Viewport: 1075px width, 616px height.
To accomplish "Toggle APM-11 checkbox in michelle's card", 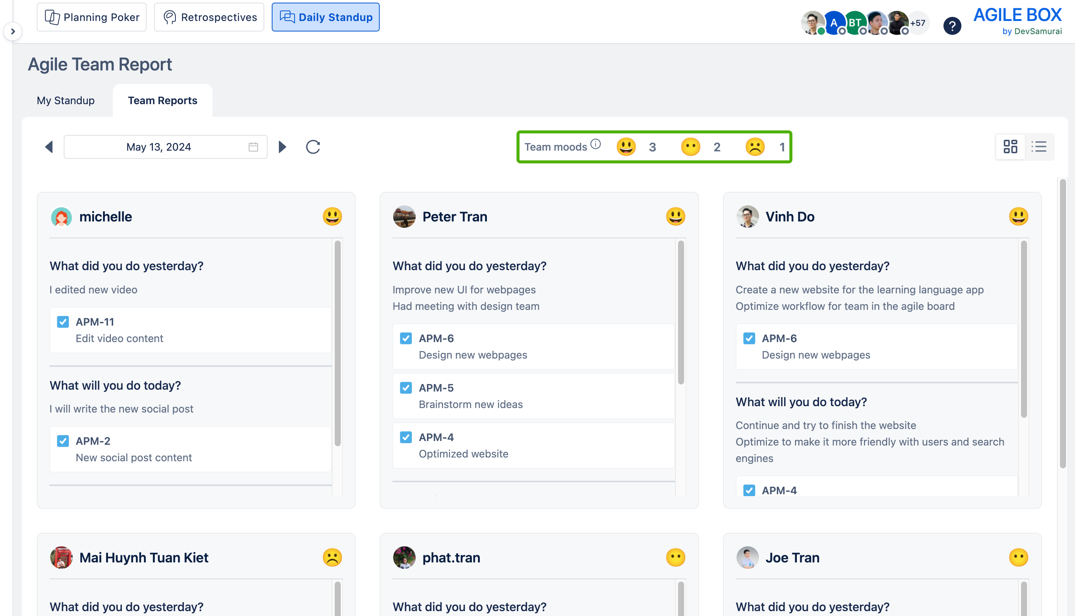I will pos(63,322).
